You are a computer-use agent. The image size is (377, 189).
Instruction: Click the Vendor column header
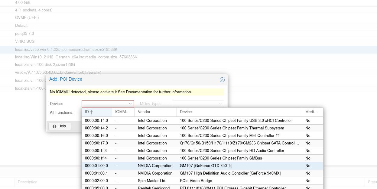point(155,112)
